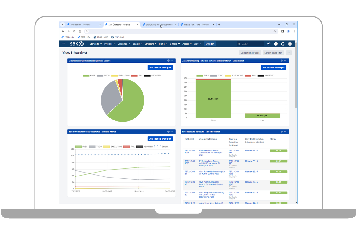Open the Hilfe question mark icon
This screenshot has width=357, height=235.
click(275, 44)
